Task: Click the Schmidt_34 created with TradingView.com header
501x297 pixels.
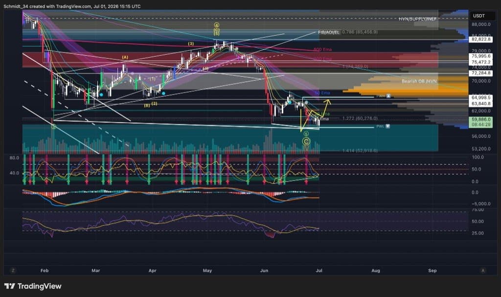Action: tap(72, 6)
